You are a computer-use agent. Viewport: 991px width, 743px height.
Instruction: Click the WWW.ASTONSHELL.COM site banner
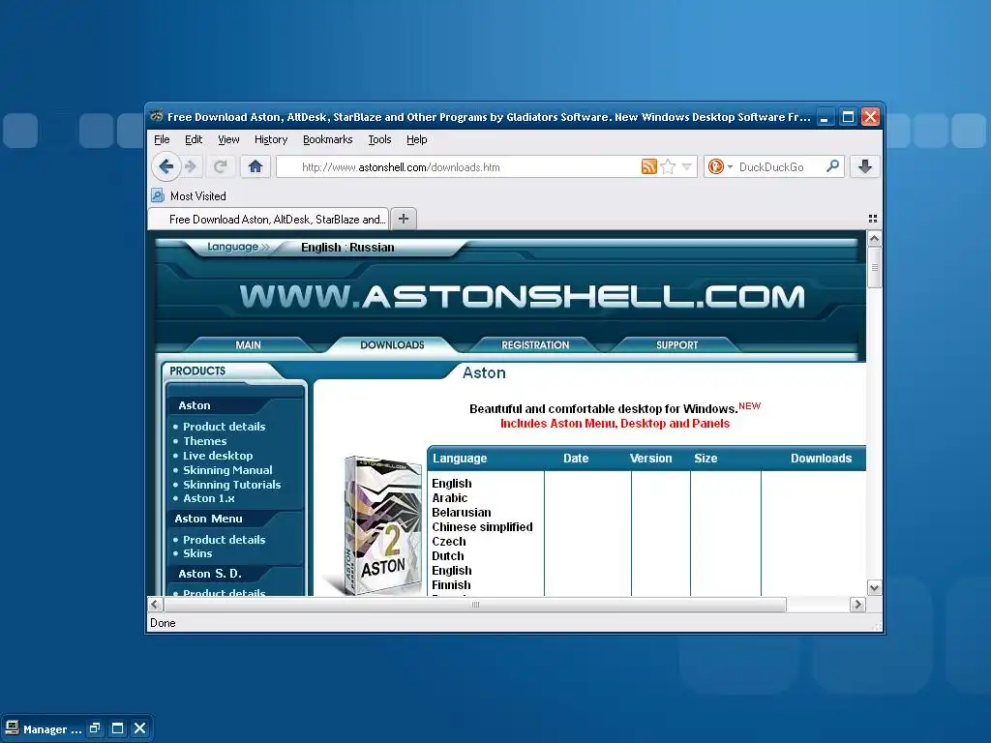point(522,296)
